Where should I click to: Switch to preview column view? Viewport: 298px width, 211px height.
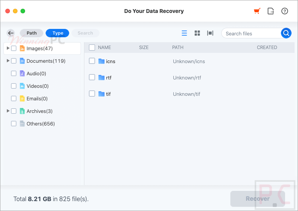[210, 33]
